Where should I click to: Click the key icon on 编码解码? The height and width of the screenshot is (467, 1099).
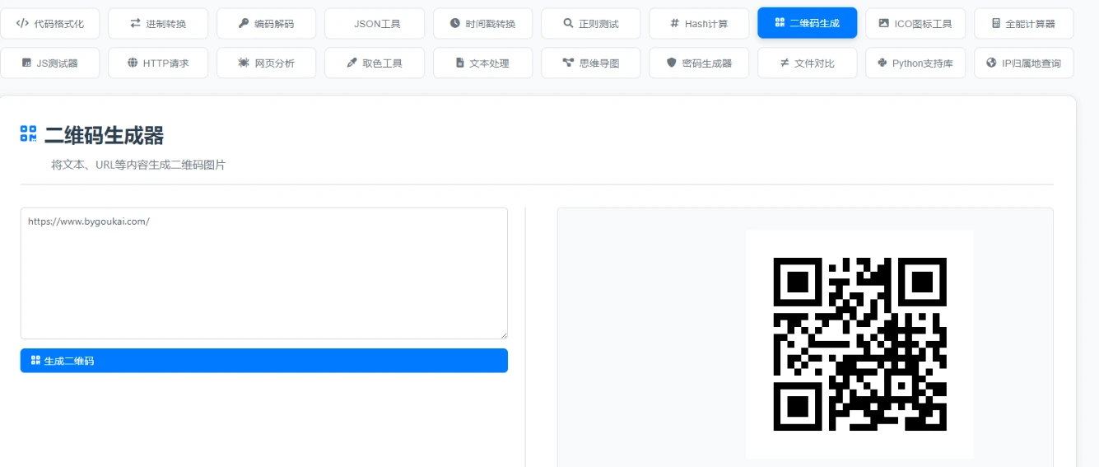tap(244, 24)
